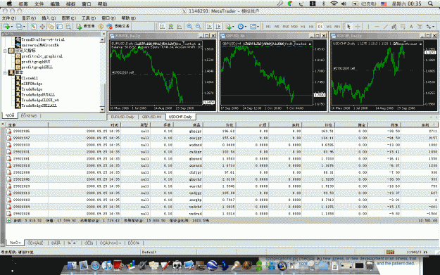The height and width of the screenshot is (275, 440).
Task: Select the M15 timeframe
Action: tap(286, 27)
